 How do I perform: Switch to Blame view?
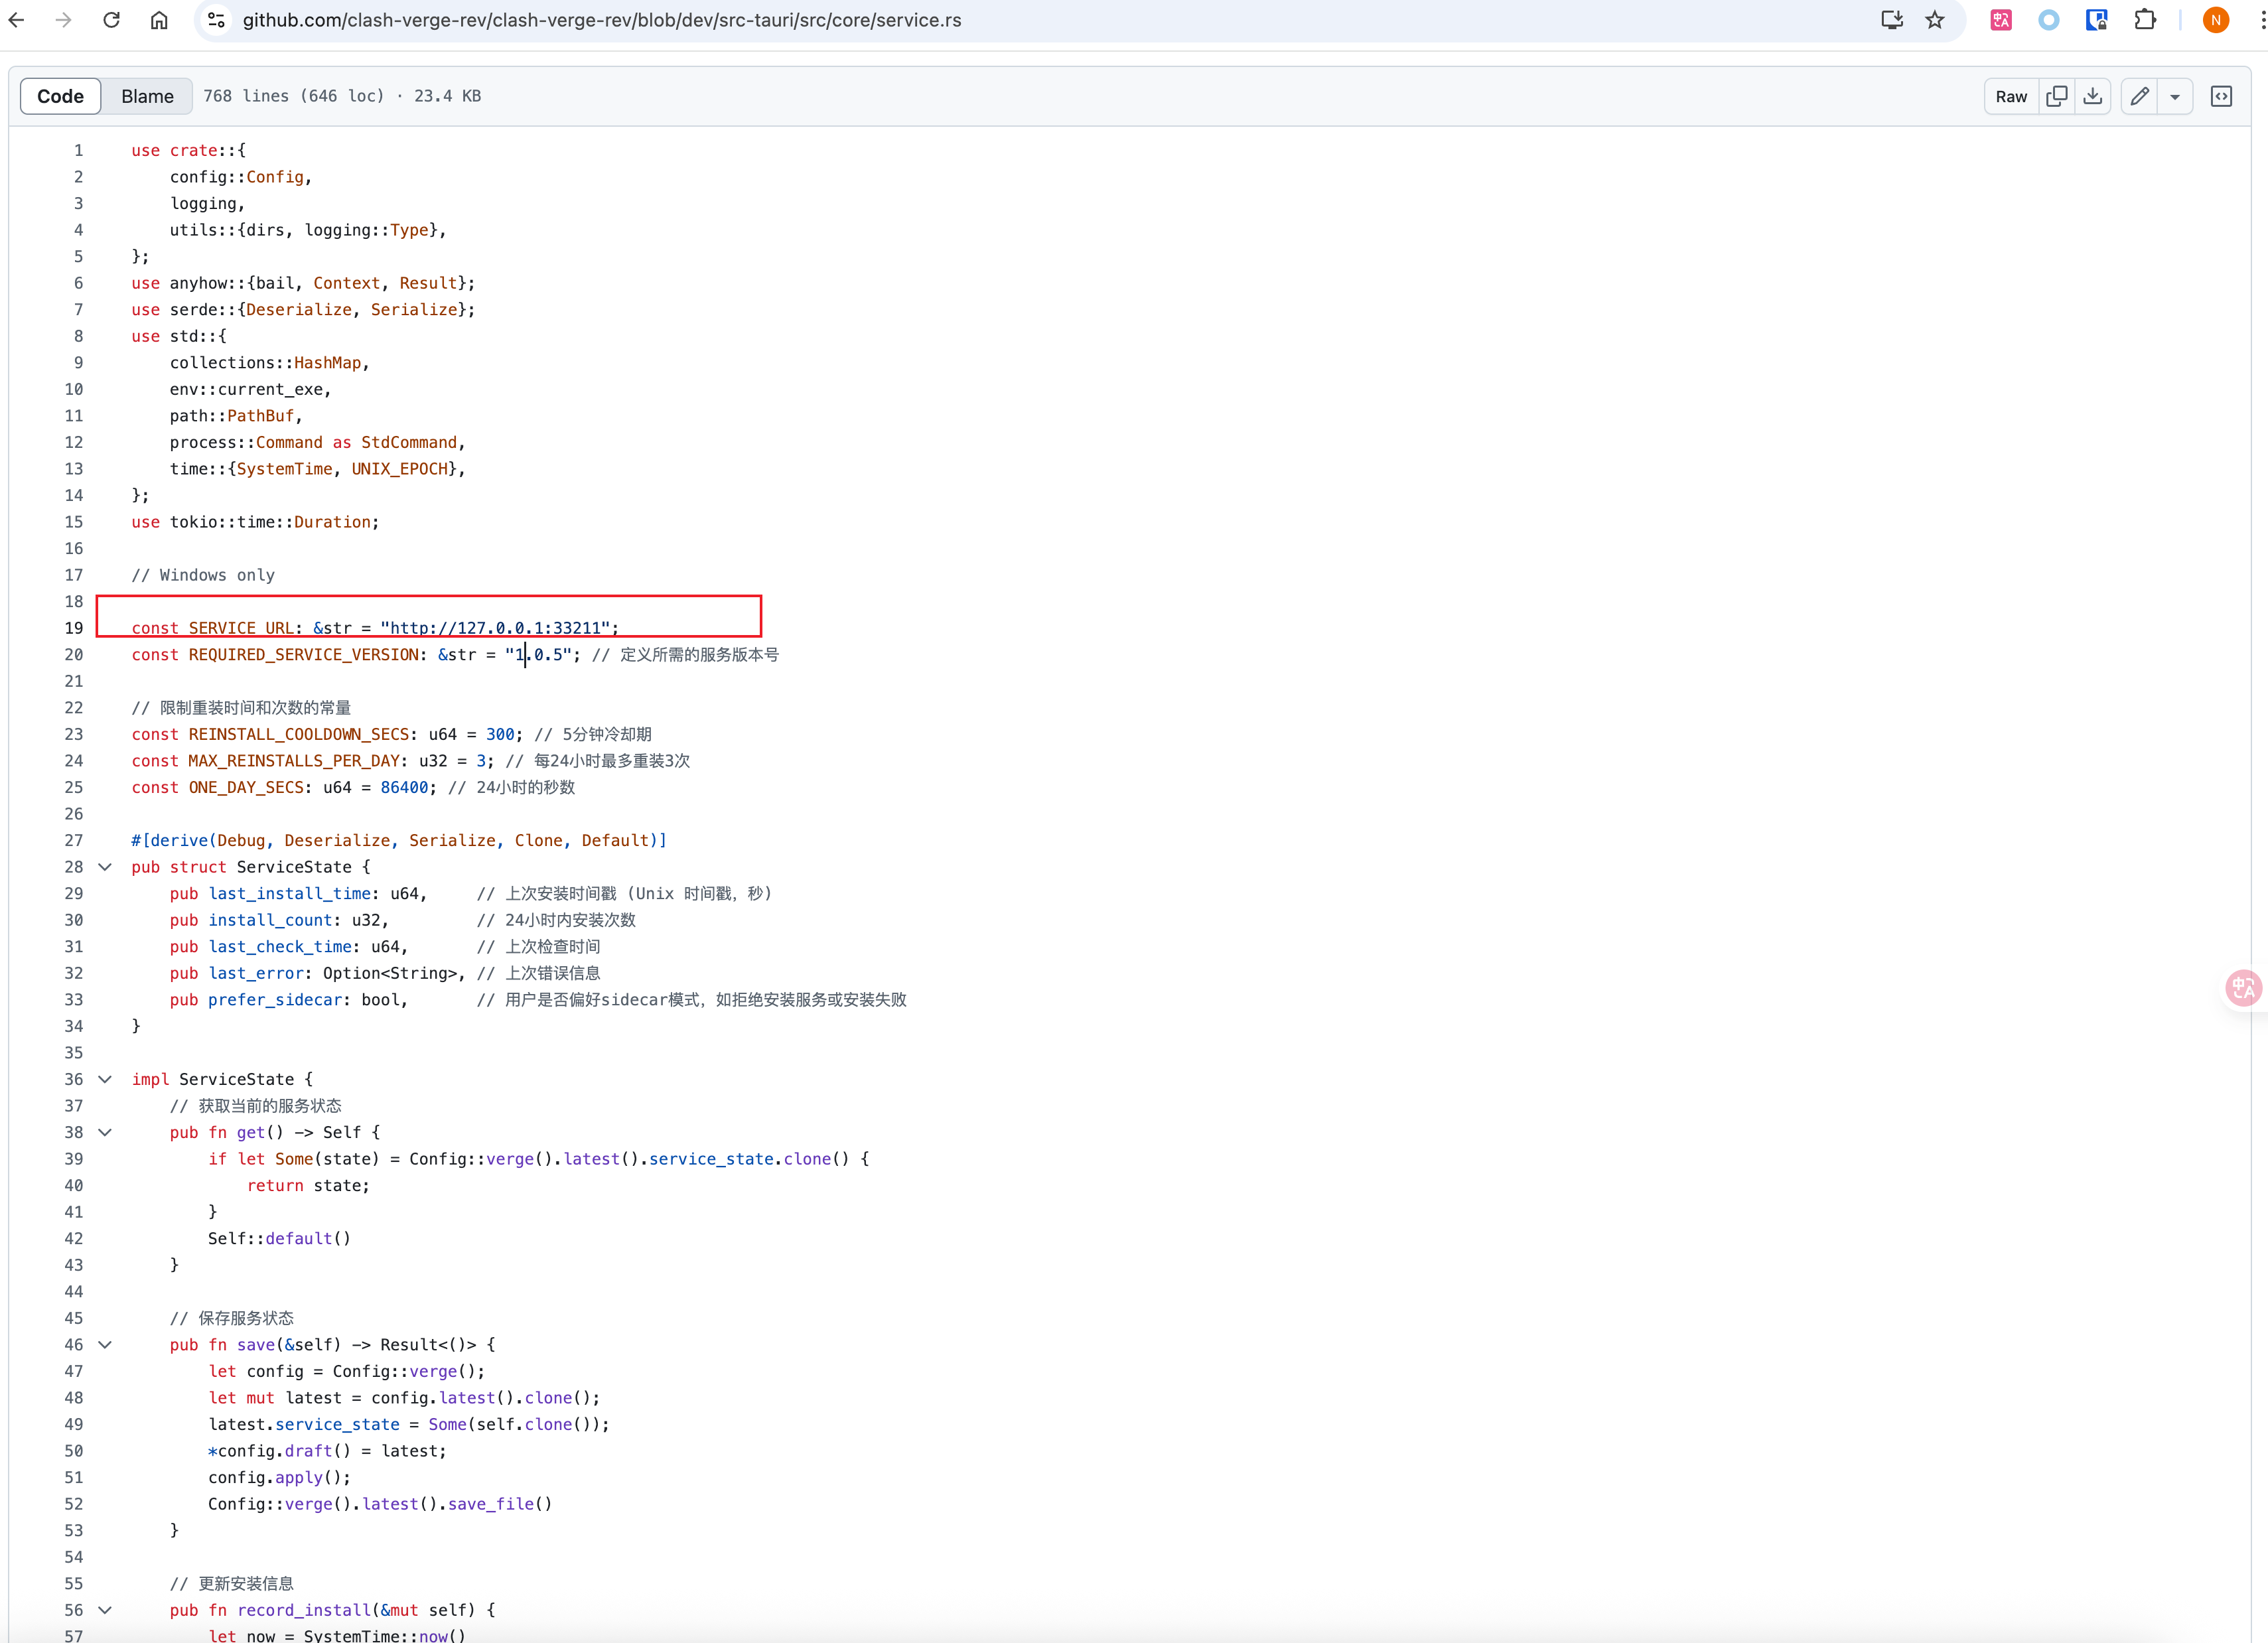click(147, 96)
